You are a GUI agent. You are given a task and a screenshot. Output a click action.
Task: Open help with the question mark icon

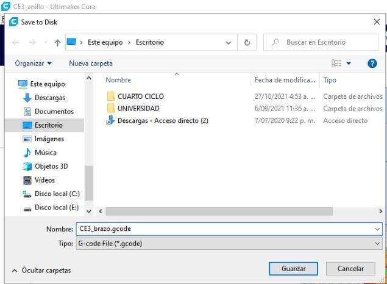[372, 64]
